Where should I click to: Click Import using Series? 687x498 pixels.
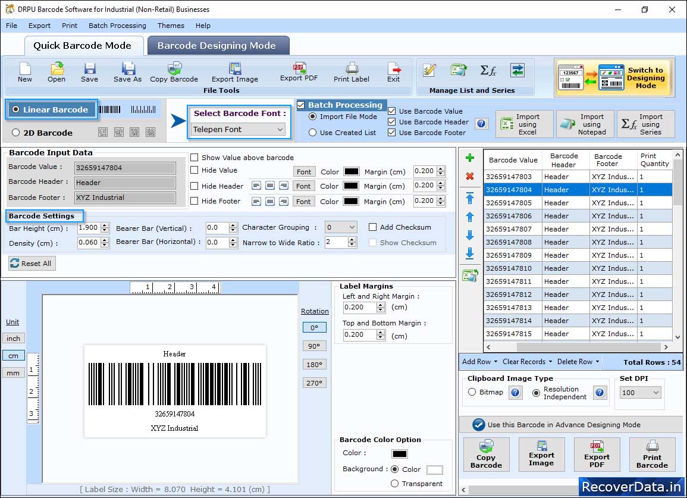[646, 124]
